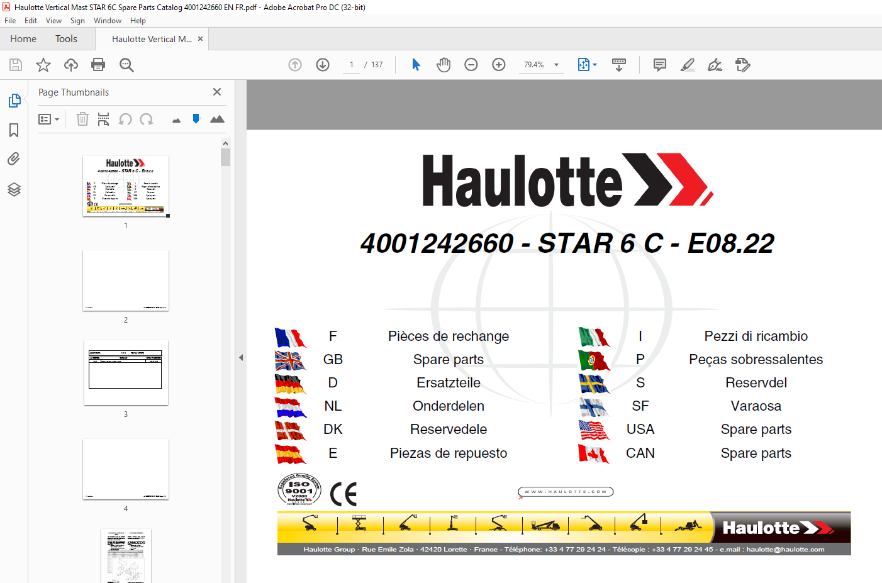Go to the next page using the down arrow
This screenshot has height=583, width=882.
click(x=323, y=65)
